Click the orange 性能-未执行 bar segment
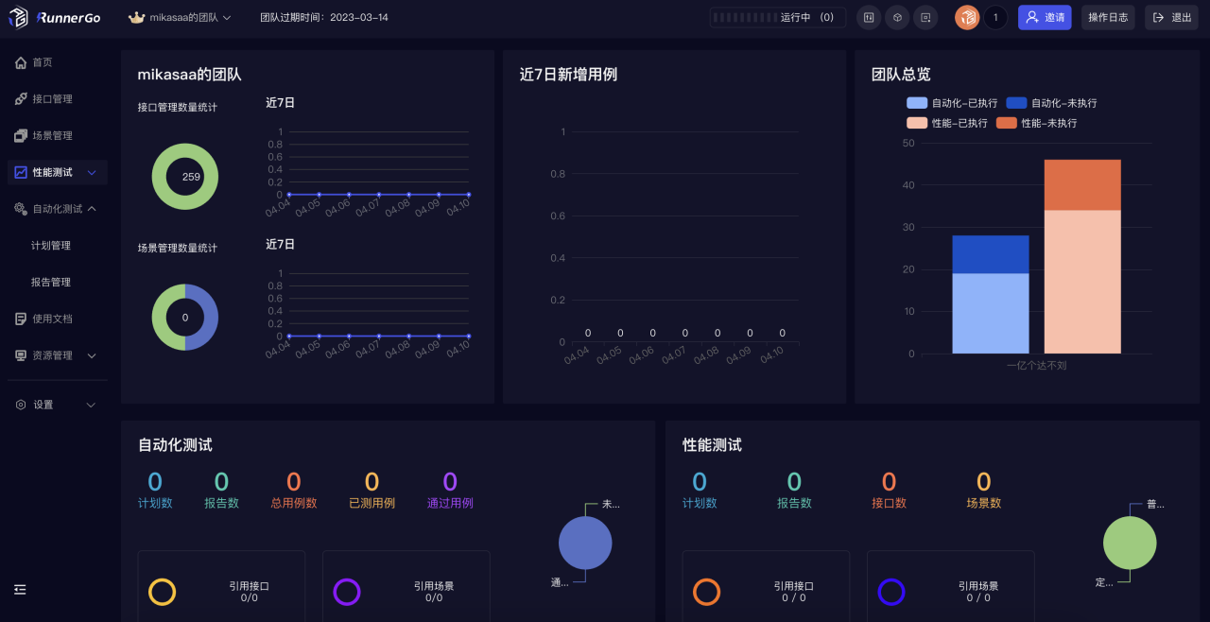Image resolution: width=1210 pixels, height=622 pixels. pos(1082,184)
